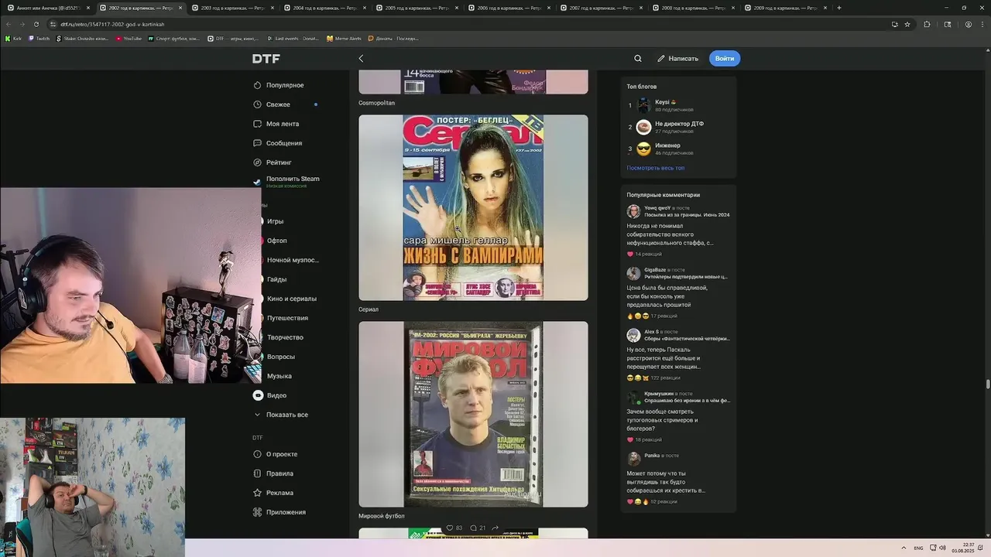Open the YouTube bookmark
The image size is (991, 557).
click(x=129, y=38)
